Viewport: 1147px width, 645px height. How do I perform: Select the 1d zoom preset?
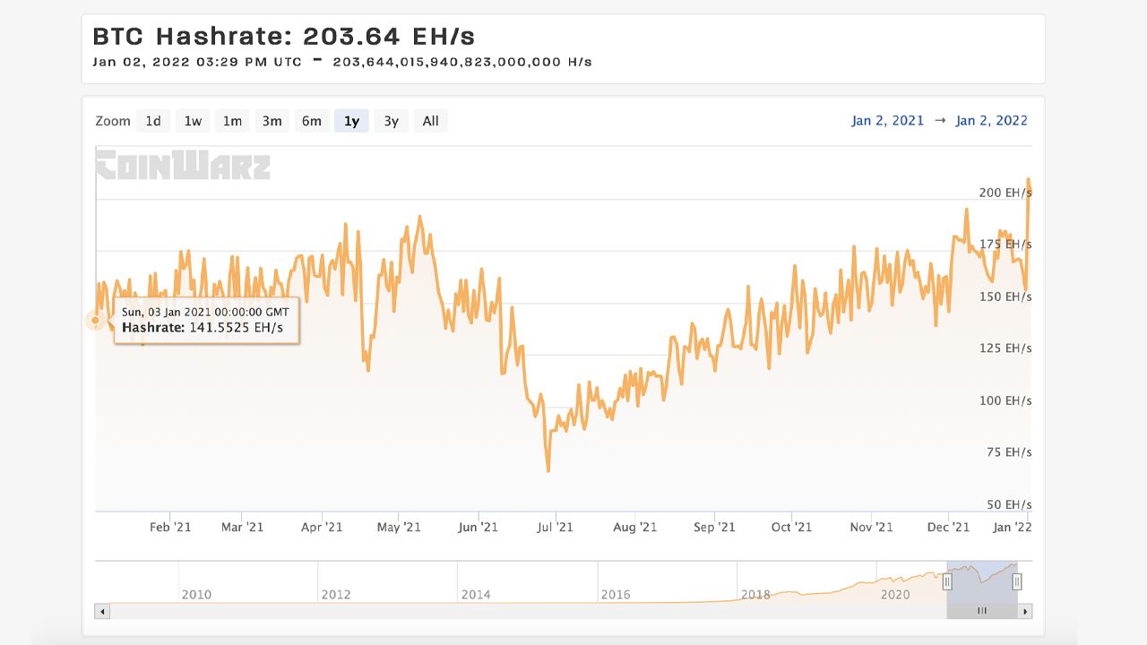click(152, 120)
